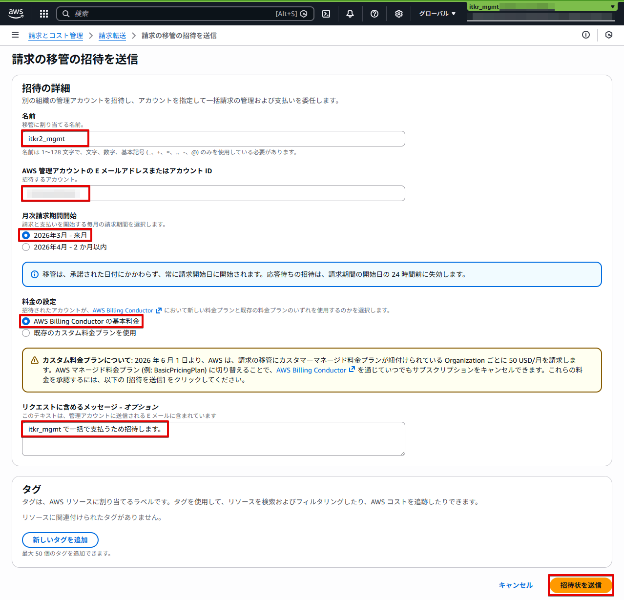
Task: Open the settings gear icon
Action: [399, 14]
